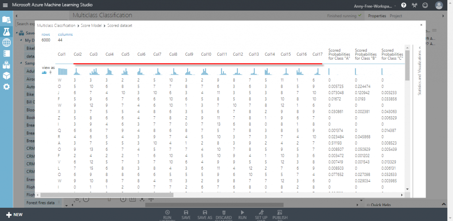The width and height of the screenshot is (453, 221).
Task: Collapse the left module palette arrow
Action: click(17, 16)
